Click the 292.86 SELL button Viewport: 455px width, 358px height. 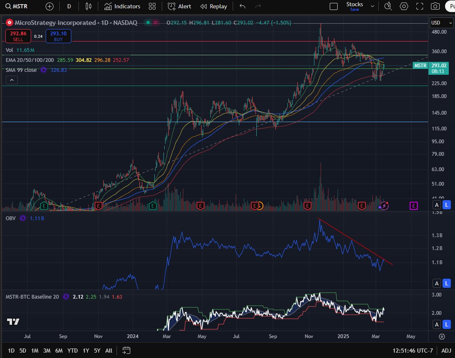tap(18, 36)
